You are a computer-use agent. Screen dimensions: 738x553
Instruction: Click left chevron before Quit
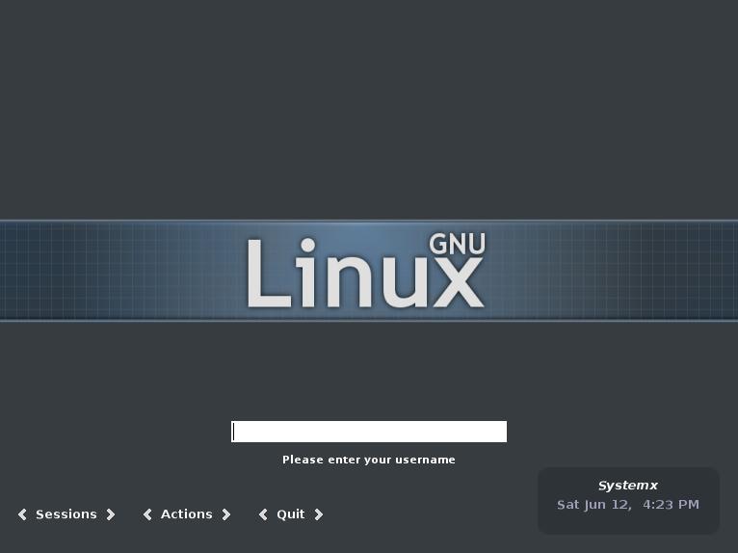(x=263, y=514)
